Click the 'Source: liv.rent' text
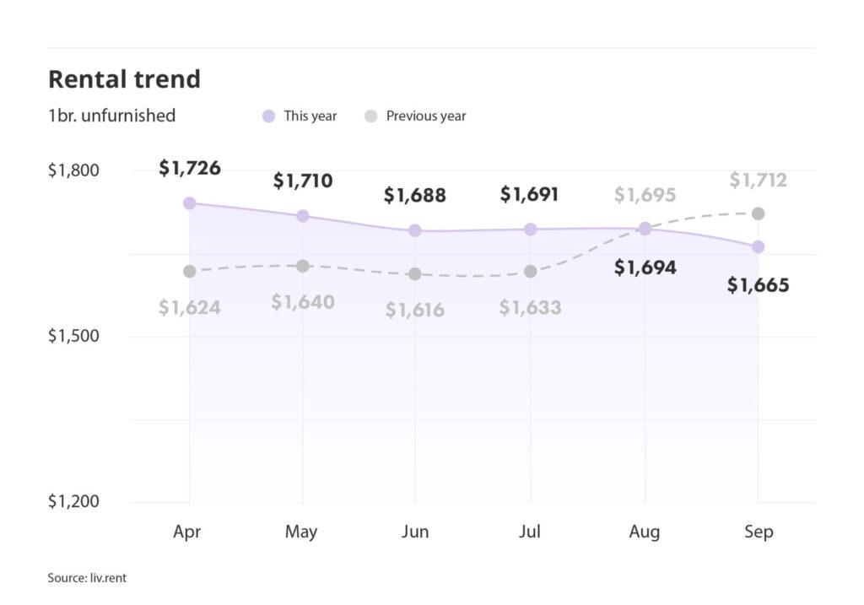Screen dimensions: 864x605 [x=87, y=578]
